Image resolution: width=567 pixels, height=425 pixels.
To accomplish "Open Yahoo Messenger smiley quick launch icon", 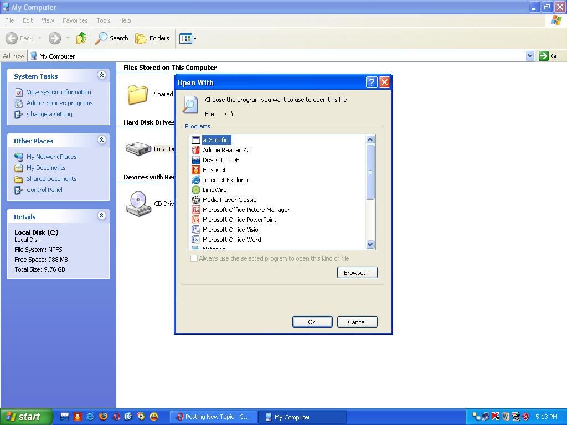I will pyautogui.click(x=154, y=417).
